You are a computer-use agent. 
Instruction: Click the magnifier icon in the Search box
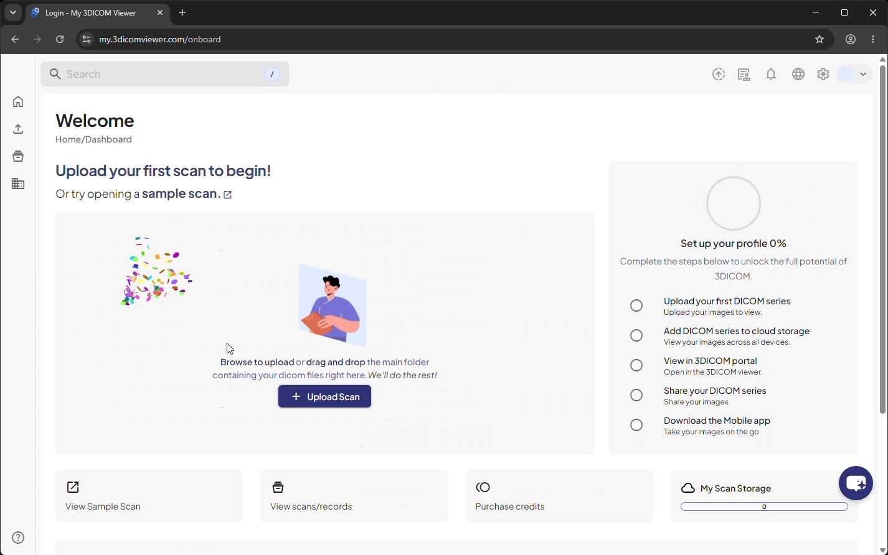(55, 74)
